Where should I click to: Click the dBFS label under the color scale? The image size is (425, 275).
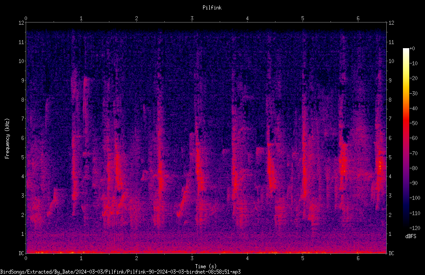[x=411, y=236]
